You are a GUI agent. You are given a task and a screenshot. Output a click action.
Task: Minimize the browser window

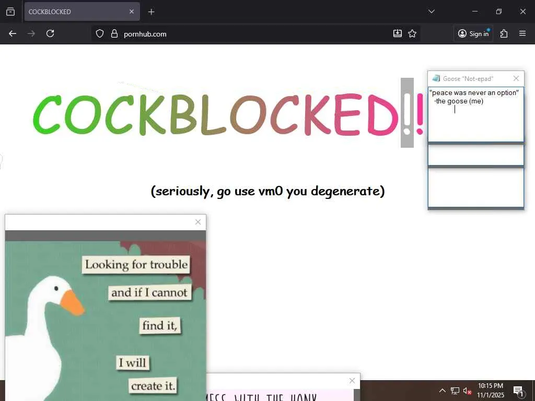[474, 11]
